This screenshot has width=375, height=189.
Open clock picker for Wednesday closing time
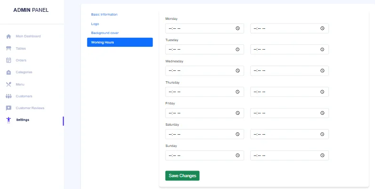click(322, 71)
